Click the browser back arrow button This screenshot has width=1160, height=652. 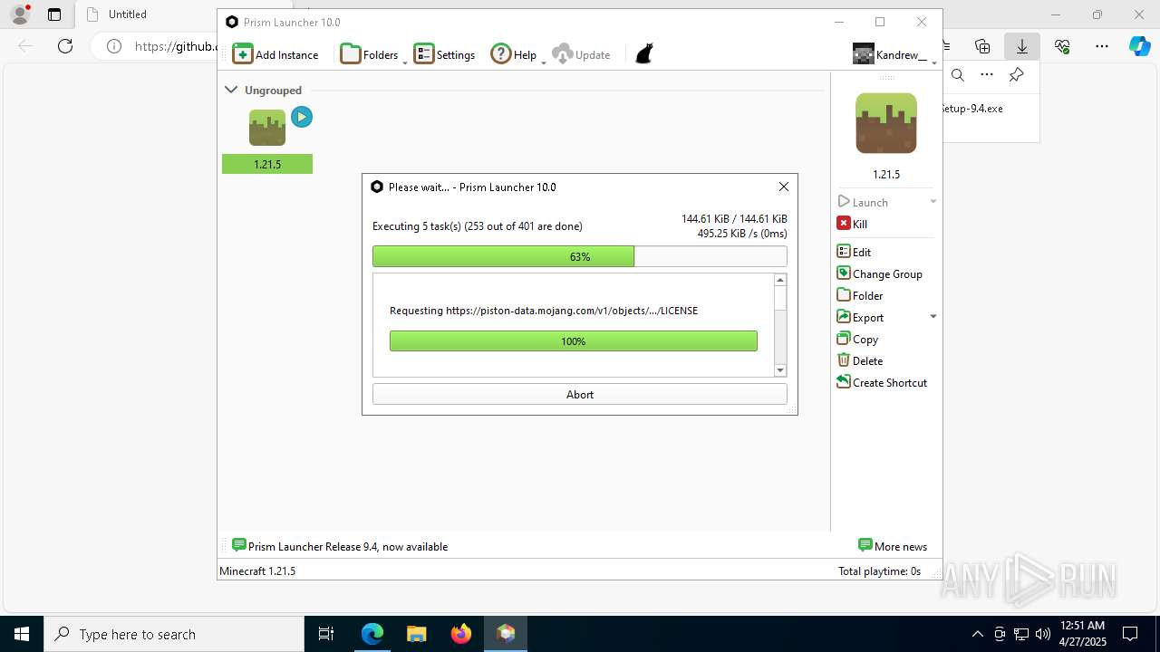(x=25, y=46)
